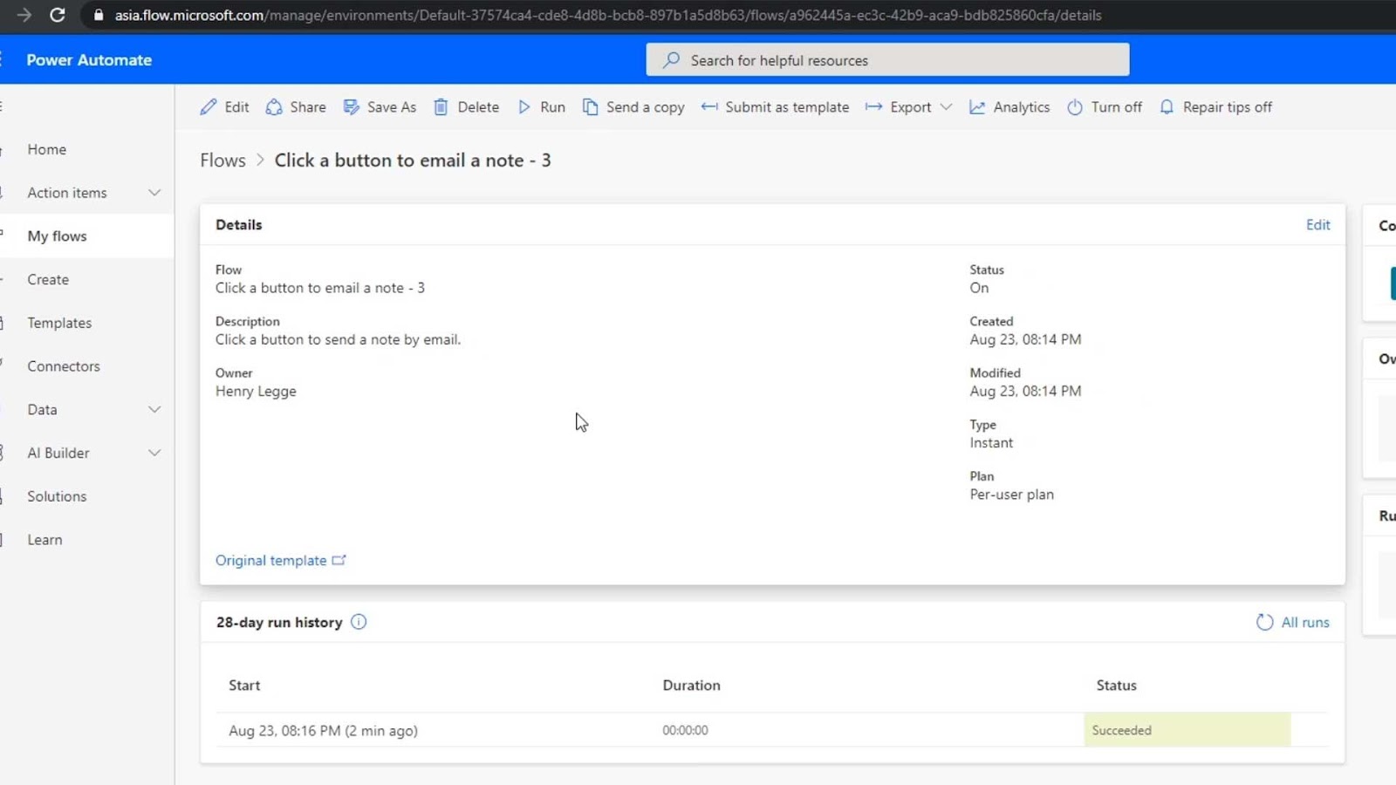The image size is (1396, 785).
Task: Click the Instant type value
Action: pos(991,443)
